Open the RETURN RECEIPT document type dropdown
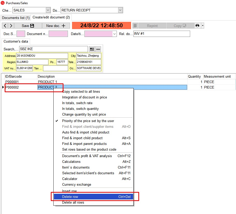This screenshot has height=214, width=236. click(x=120, y=10)
